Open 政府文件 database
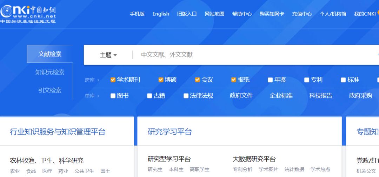Screen dimensions: 379x177 [241, 96]
